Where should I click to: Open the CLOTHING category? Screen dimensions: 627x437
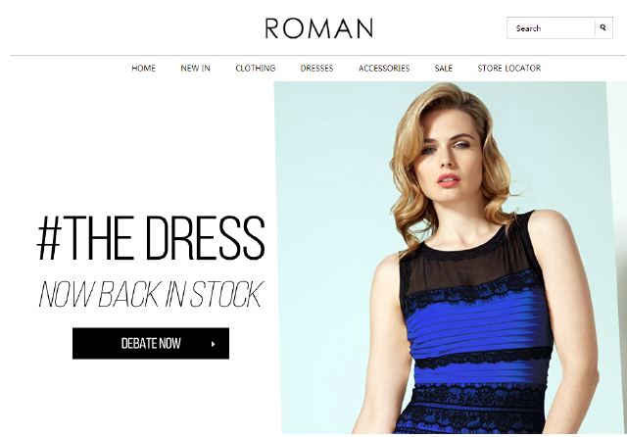tap(256, 68)
